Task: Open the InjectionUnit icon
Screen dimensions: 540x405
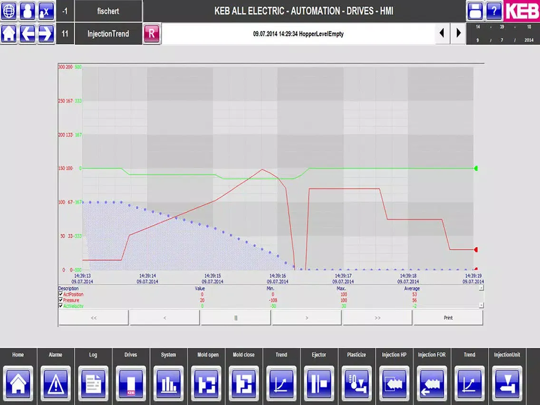Action: click(507, 383)
